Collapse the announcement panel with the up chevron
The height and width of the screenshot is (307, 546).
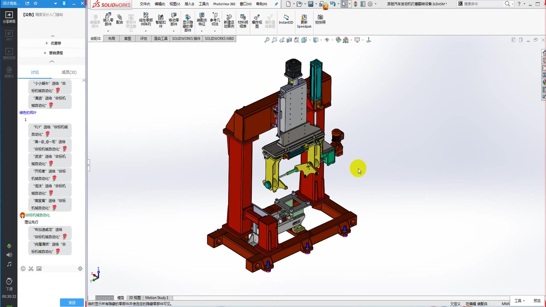pyautogui.click(x=52, y=61)
